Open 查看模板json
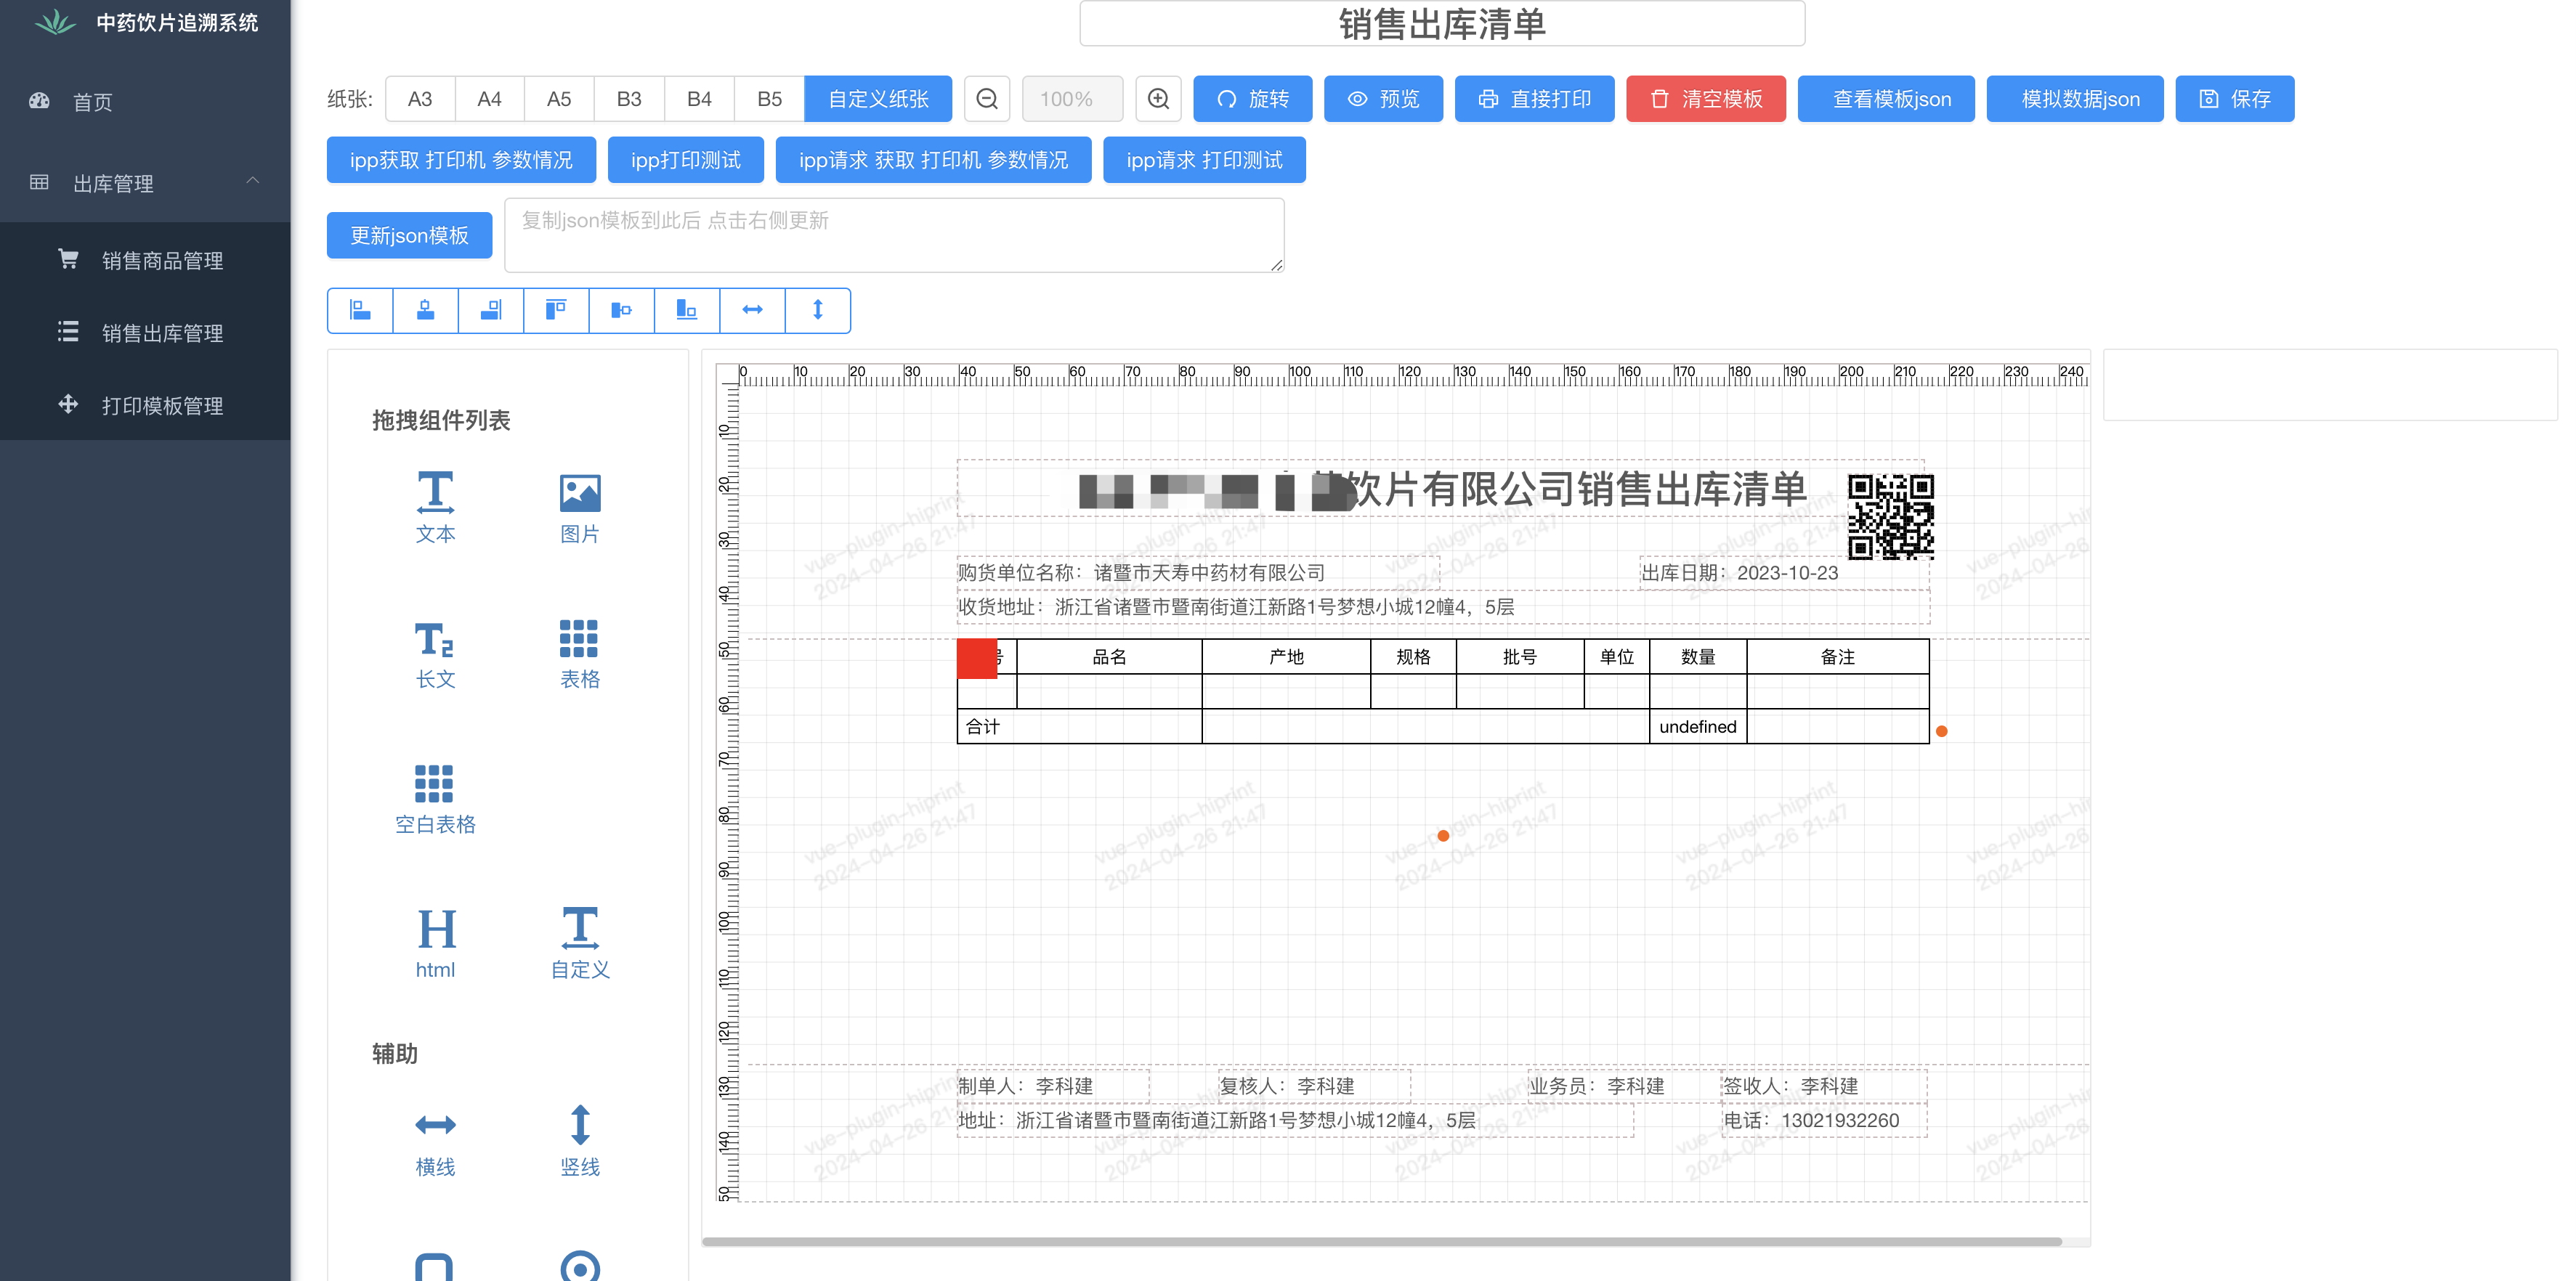The width and height of the screenshot is (2576, 1281). click(1886, 99)
